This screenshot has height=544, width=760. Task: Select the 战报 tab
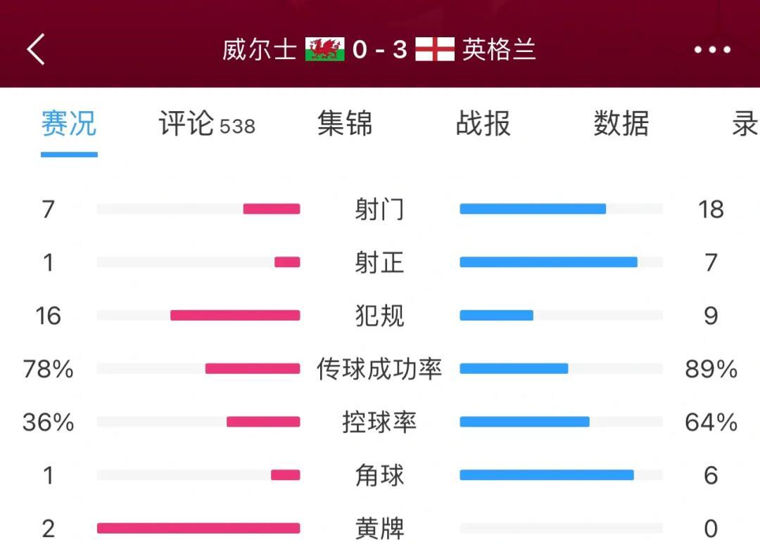(x=483, y=124)
